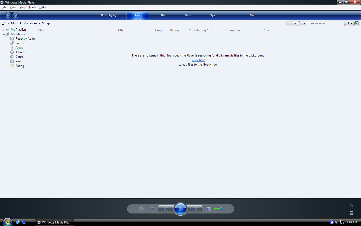Switch to full screen view icon
The height and width of the screenshot is (226, 361).
(352, 205)
